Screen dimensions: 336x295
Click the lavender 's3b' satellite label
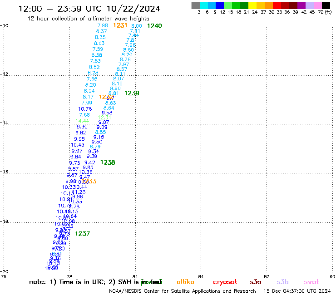click(x=282, y=282)
